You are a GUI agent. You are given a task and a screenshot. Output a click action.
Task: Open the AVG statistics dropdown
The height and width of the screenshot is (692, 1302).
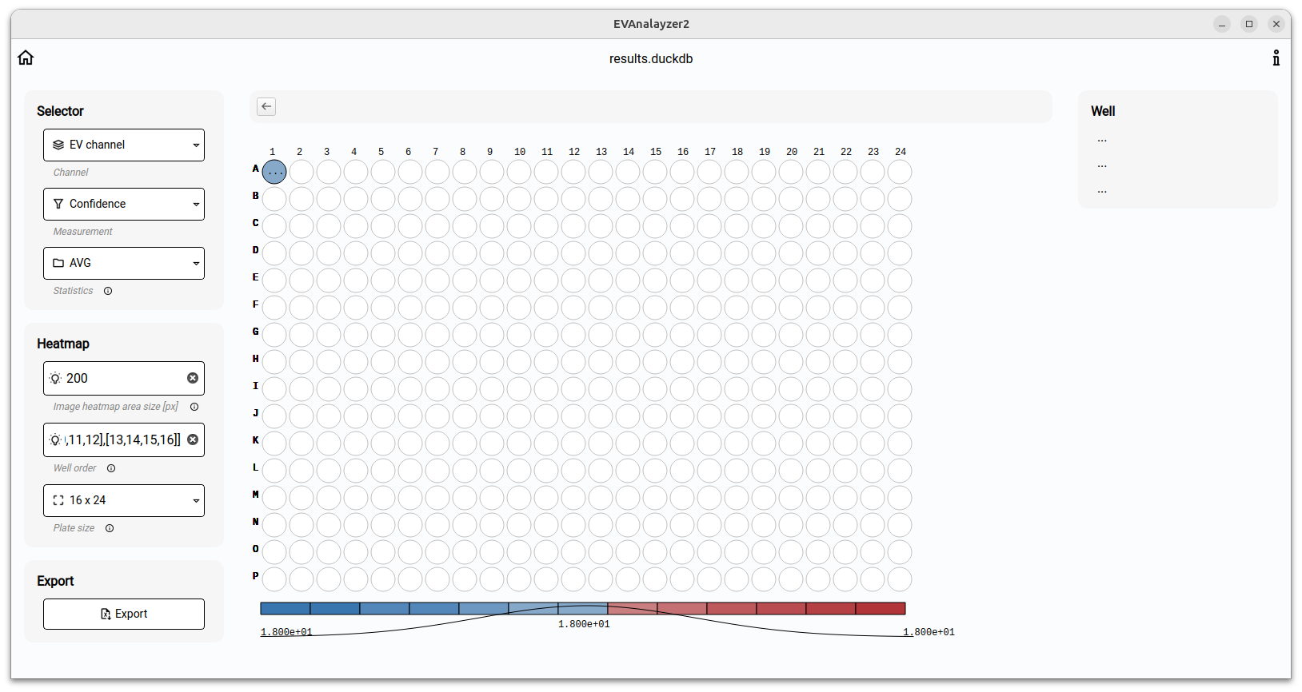(x=124, y=263)
